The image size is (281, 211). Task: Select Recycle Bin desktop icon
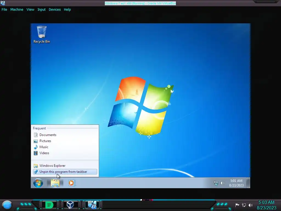42,34
